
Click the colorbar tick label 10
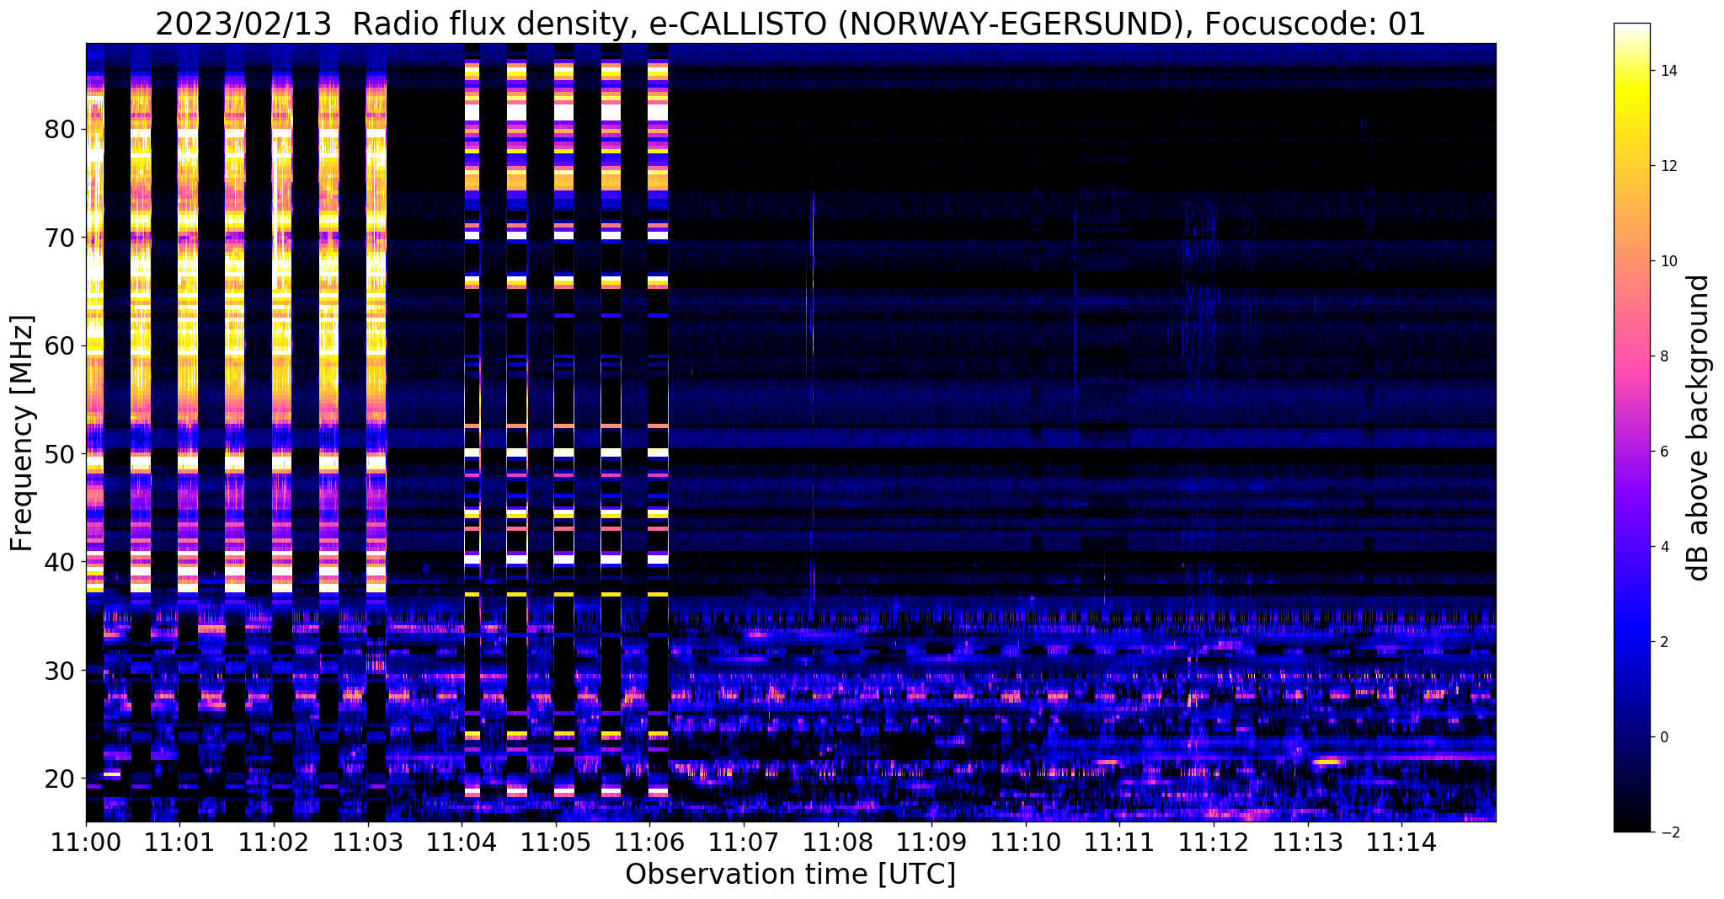(x=1668, y=261)
